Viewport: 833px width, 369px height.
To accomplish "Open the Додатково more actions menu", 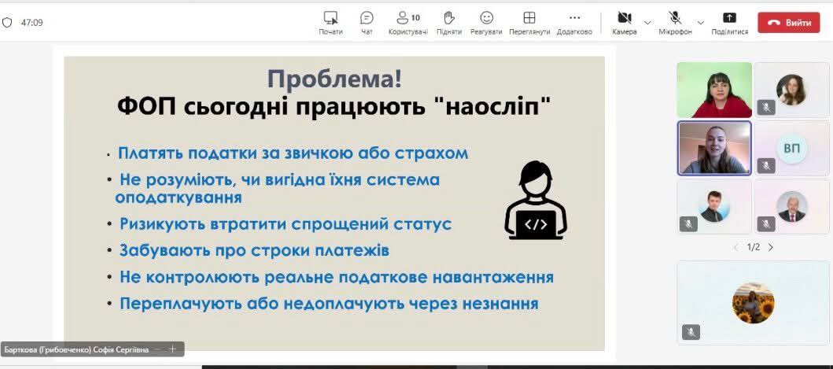I will (x=574, y=23).
